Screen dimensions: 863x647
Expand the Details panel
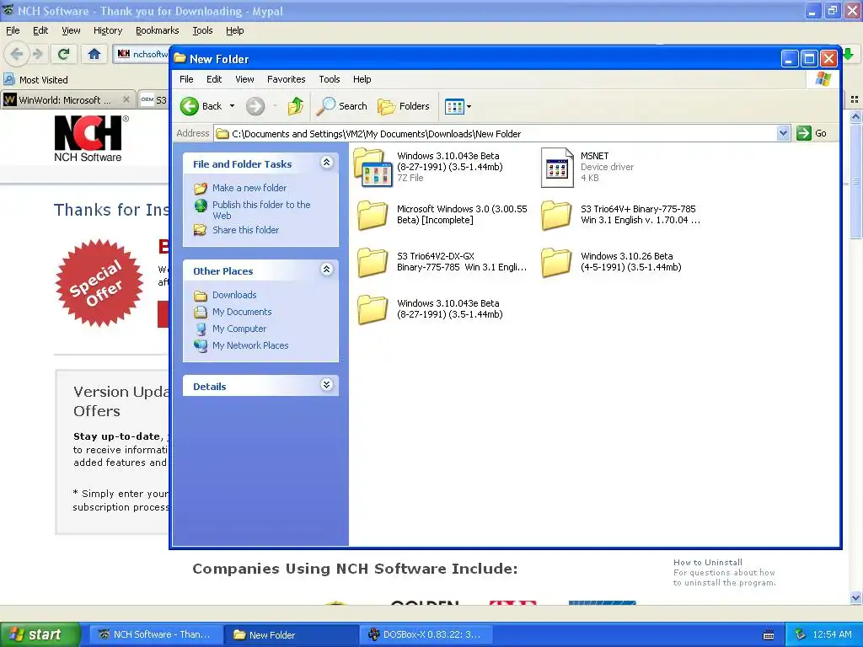326,384
